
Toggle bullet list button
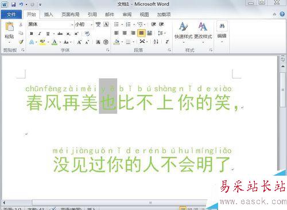click(117, 25)
